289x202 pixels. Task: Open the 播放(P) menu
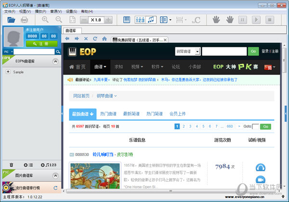(x=40, y=12)
